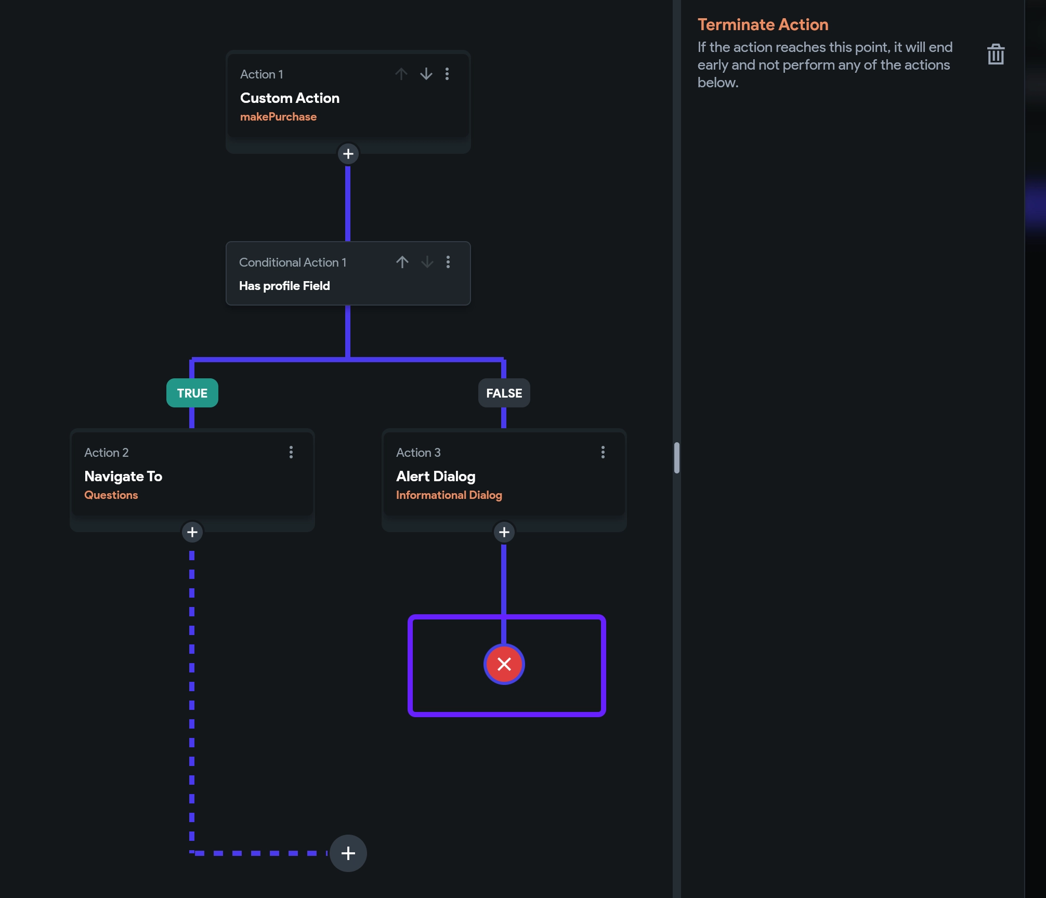1046x898 pixels.
Task: Open Action 2 three-dot menu
Action: point(291,452)
